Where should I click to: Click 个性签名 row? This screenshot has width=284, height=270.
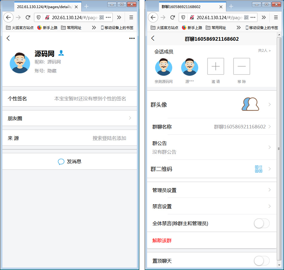[x=70, y=98]
